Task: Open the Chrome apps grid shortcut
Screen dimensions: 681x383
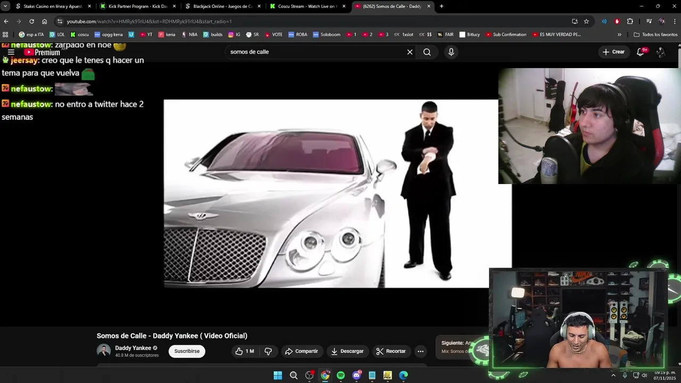Action: [x=5, y=35]
